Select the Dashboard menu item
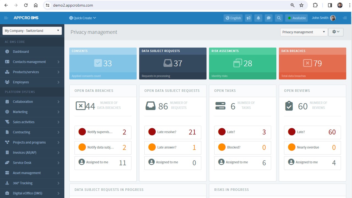 32,51
